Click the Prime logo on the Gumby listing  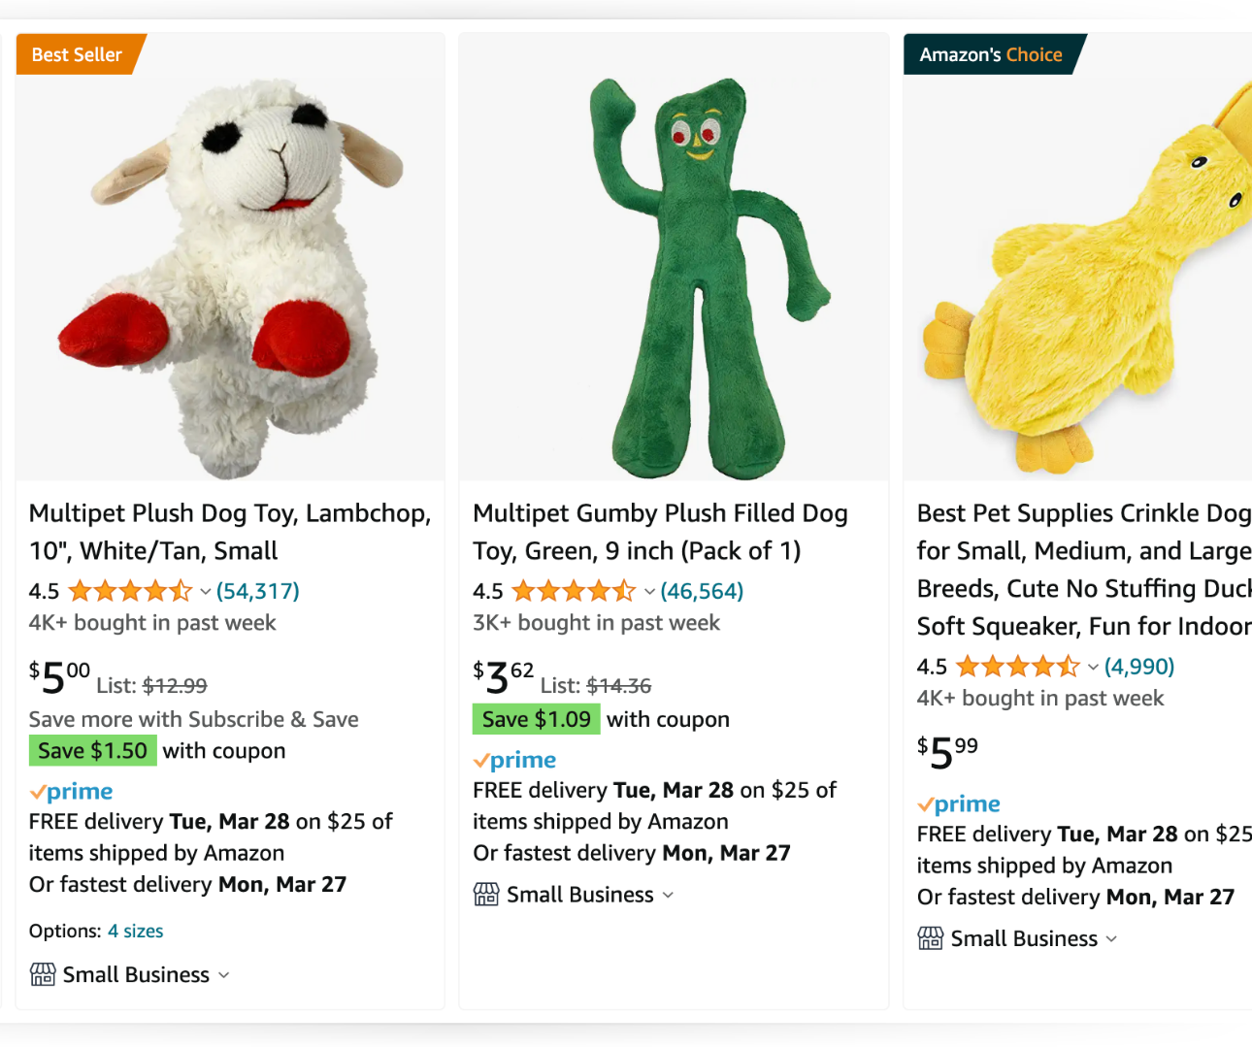coord(514,760)
